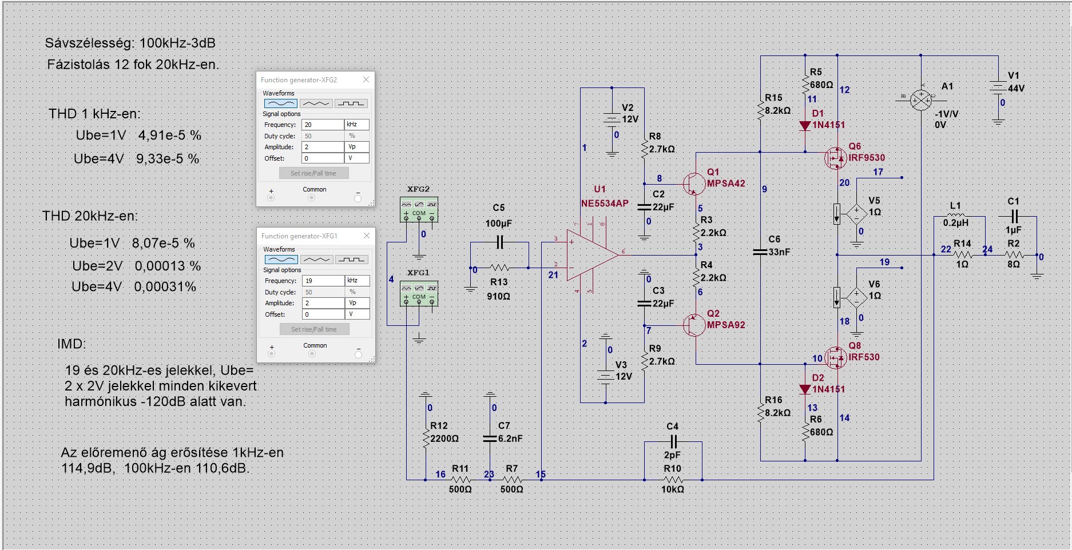Select the C5 100µF capacitor symbol
The height and width of the screenshot is (550, 1072).
click(499, 242)
